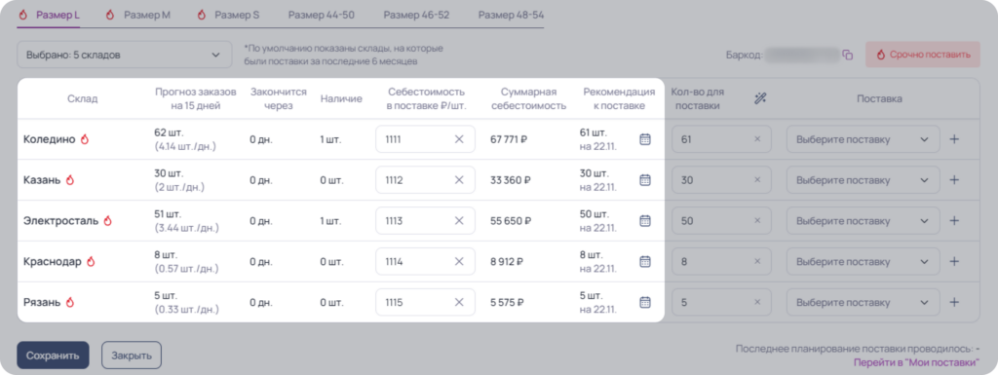This screenshot has width=998, height=375.
Task: Expand the "Выбрано: 5 складов" dropdown
Action: [x=124, y=55]
